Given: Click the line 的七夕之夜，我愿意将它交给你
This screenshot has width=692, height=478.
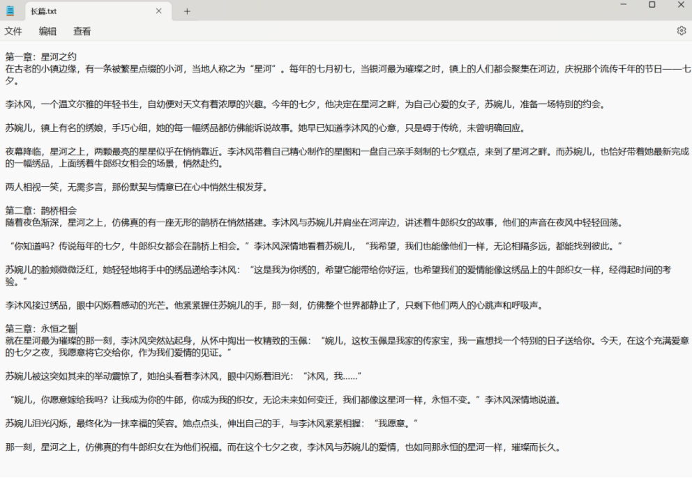Looking at the screenshot, I should (x=119, y=353).
